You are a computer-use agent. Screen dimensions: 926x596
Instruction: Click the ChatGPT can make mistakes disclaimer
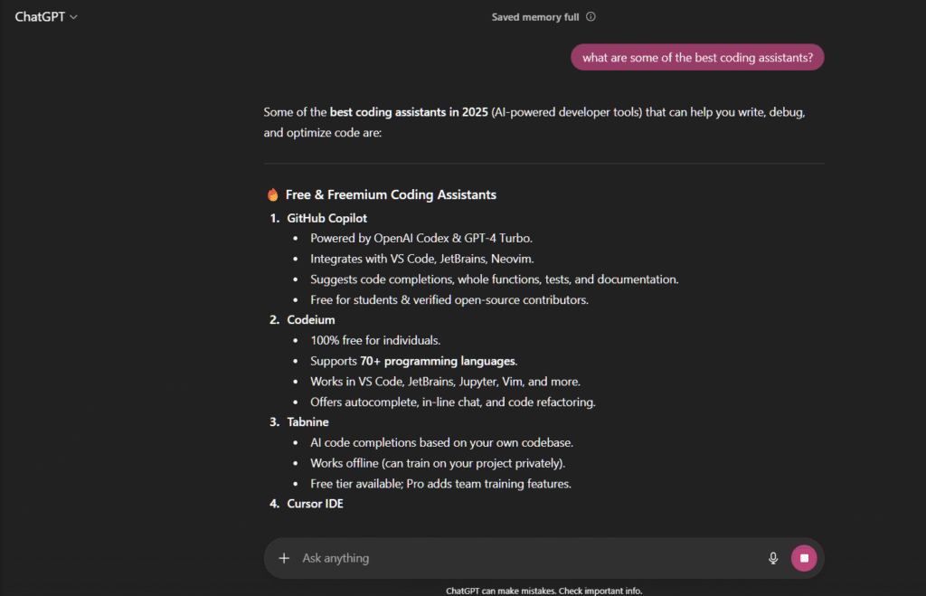click(x=544, y=591)
